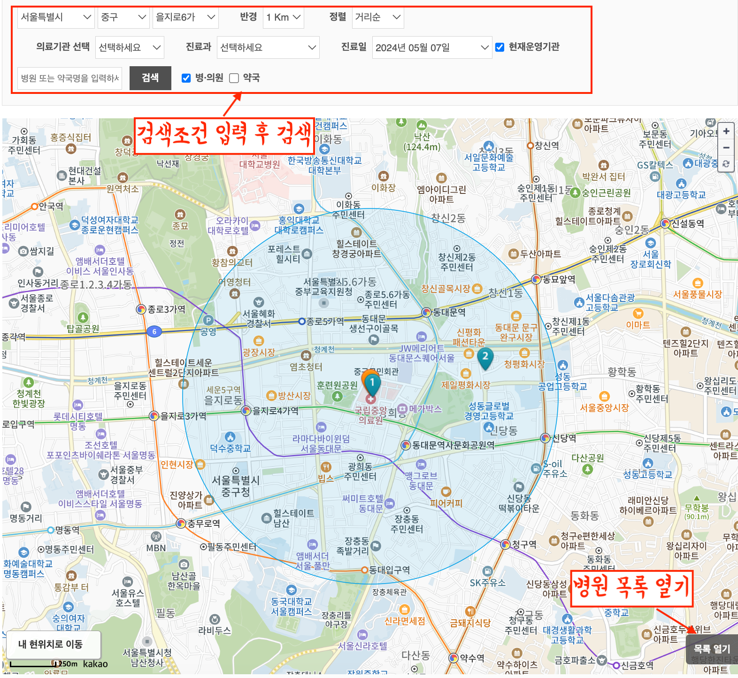Focus the hospital or pharmacy name input

click(70, 78)
